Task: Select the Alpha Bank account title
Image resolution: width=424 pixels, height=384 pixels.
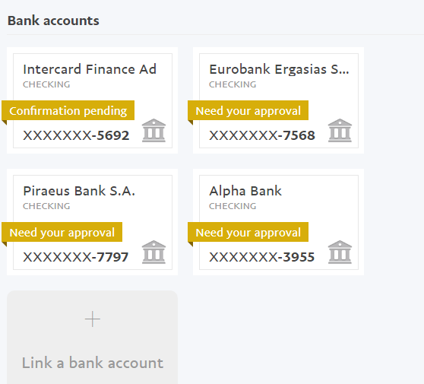Action: pyautogui.click(x=245, y=191)
